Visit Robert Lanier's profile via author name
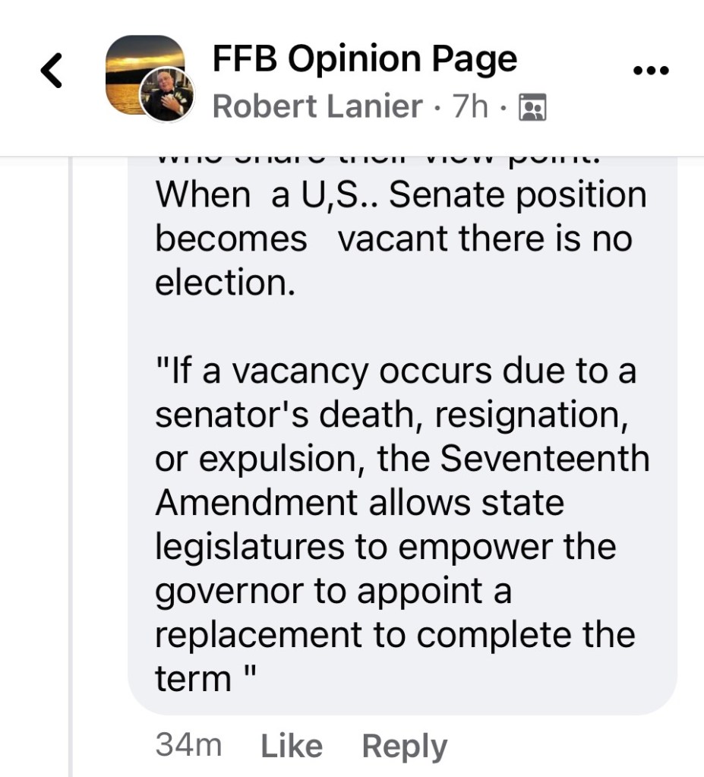Viewport: 704px width, 777px height. click(x=317, y=106)
